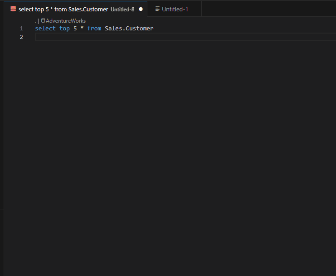Click the 'top' keyword in the query
The image size is (336, 276).
(64, 29)
